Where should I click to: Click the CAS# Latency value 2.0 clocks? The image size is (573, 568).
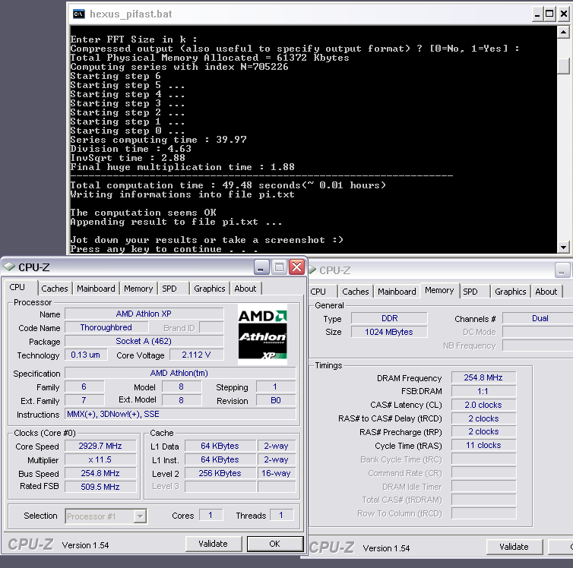click(x=483, y=405)
